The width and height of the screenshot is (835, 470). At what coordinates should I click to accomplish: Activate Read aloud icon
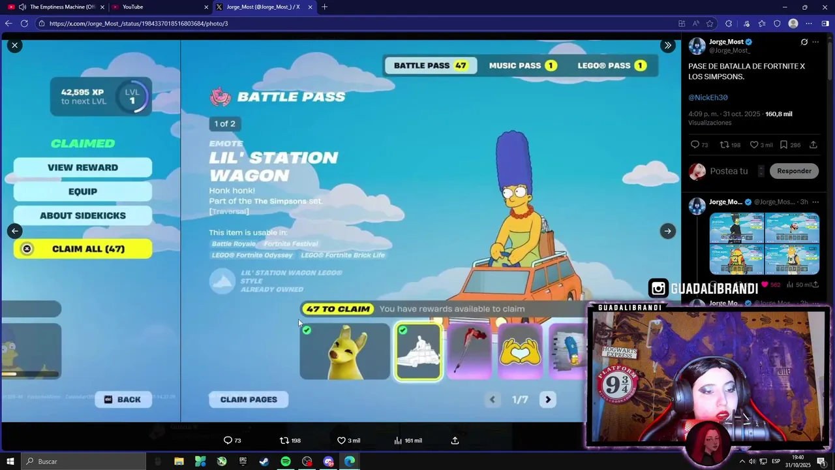click(x=696, y=23)
